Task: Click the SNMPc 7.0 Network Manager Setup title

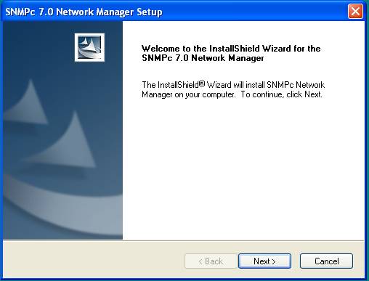Action: (x=84, y=12)
